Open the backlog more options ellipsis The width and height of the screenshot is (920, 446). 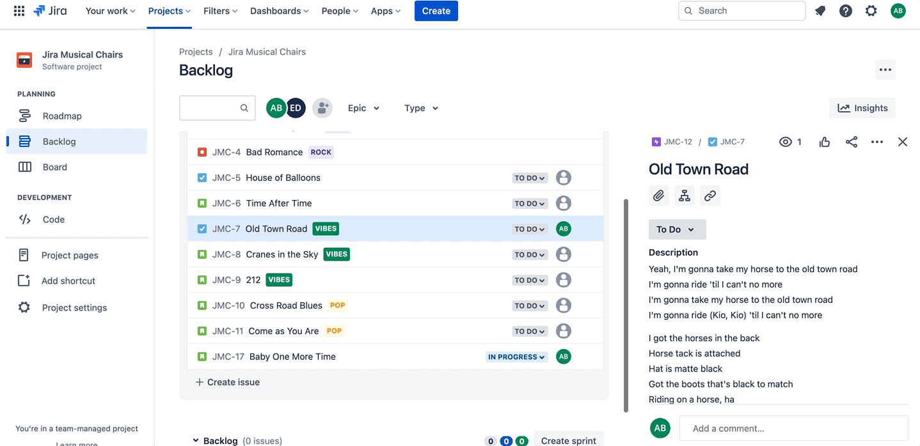(x=885, y=70)
